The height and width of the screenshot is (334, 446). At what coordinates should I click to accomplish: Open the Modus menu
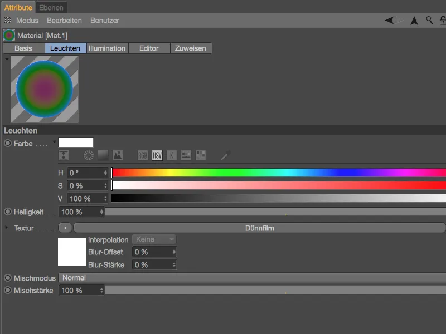(27, 21)
